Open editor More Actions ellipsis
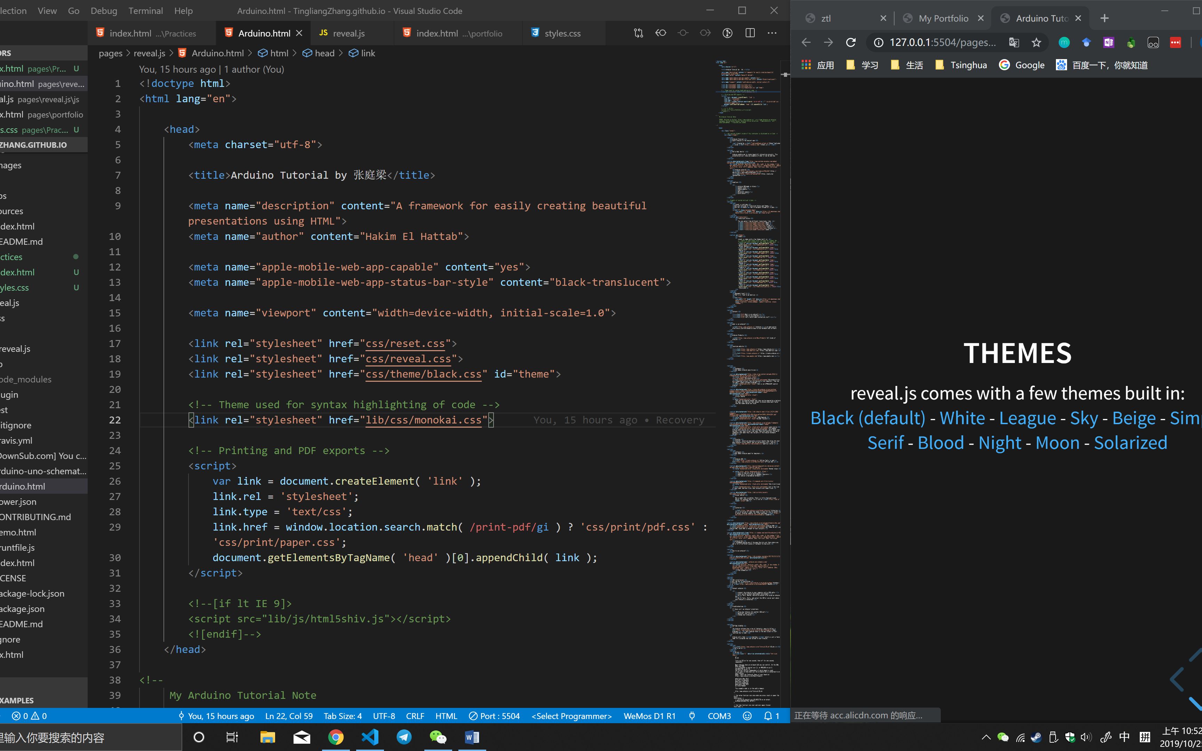 [x=772, y=33]
